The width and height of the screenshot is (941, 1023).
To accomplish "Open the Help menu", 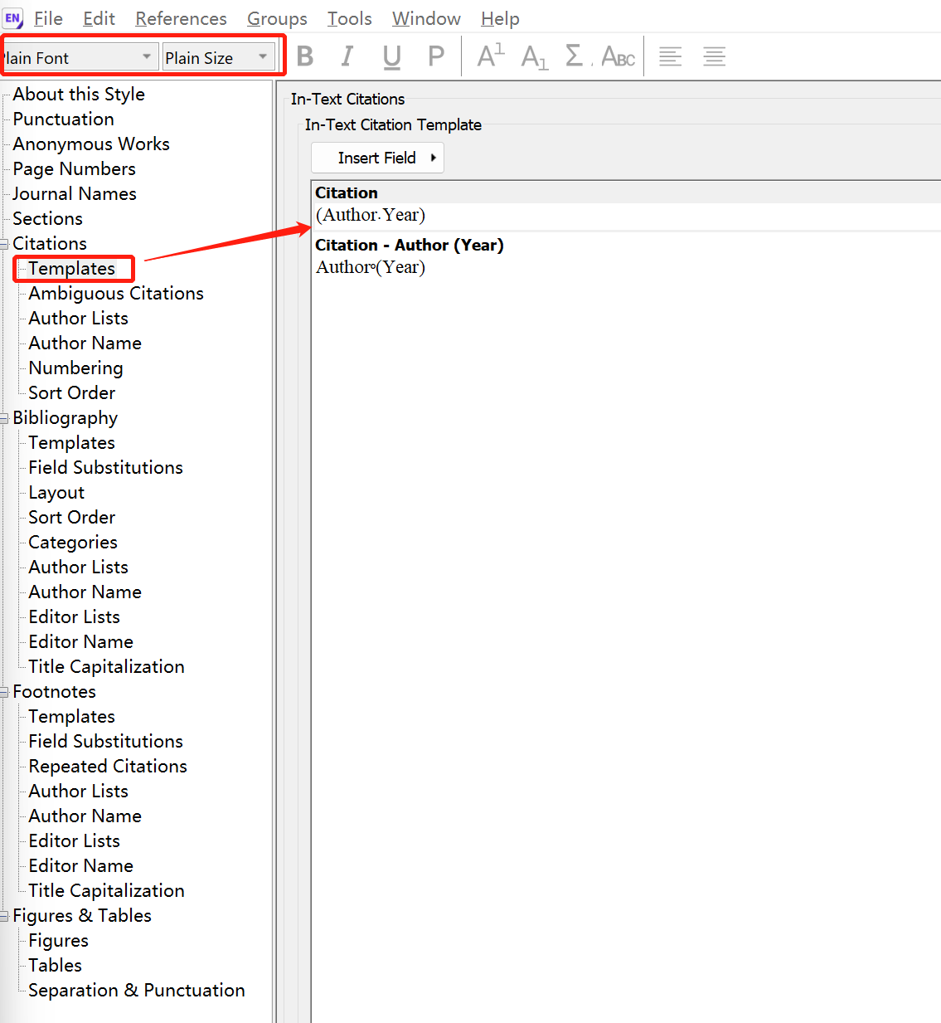I will [x=500, y=18].
